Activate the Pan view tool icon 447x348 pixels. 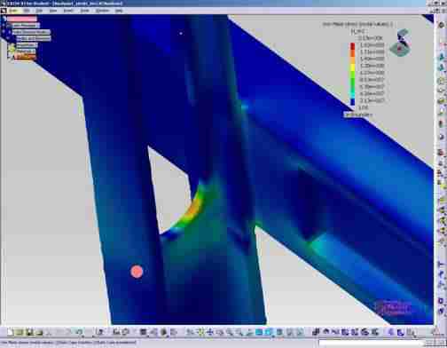(x=210, y=332)
